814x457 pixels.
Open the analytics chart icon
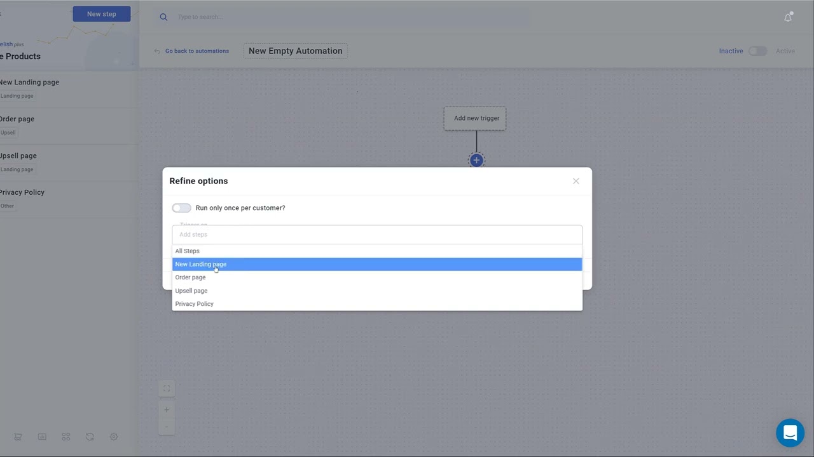tap(42, 437)
